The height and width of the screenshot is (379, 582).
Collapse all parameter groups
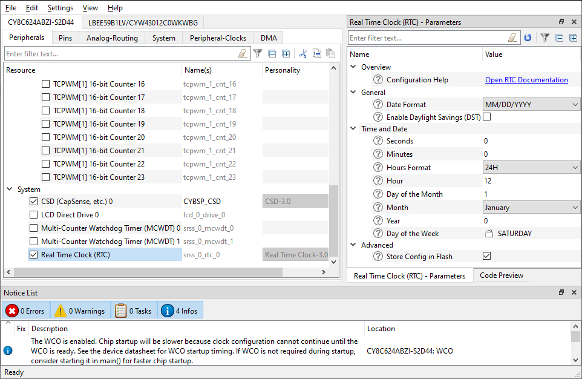[560, 38]
